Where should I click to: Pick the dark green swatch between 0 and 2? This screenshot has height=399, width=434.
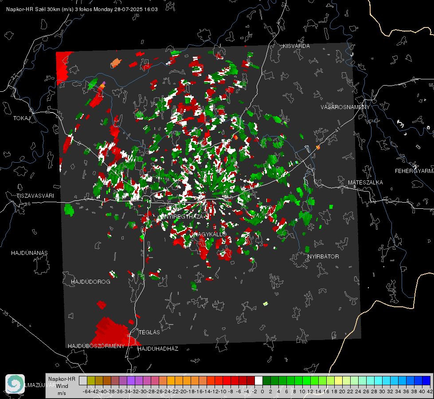[x=266, y=380]
